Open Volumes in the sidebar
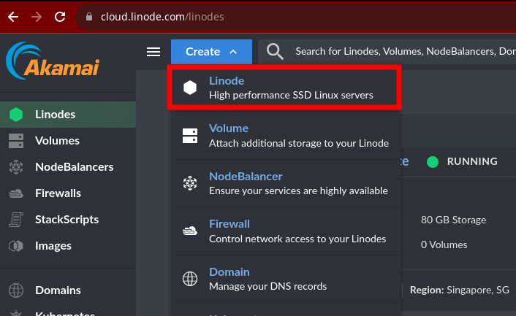This screenshot has height=316, width=516. [68, 141]
